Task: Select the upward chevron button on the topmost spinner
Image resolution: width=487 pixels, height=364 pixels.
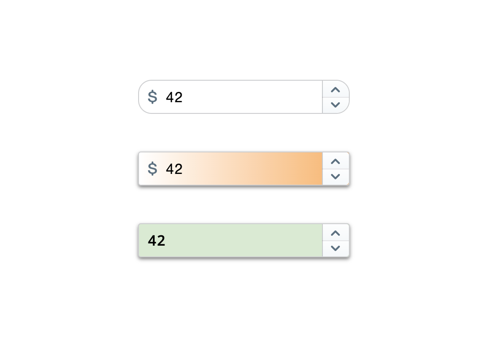Action: [336, 90]
